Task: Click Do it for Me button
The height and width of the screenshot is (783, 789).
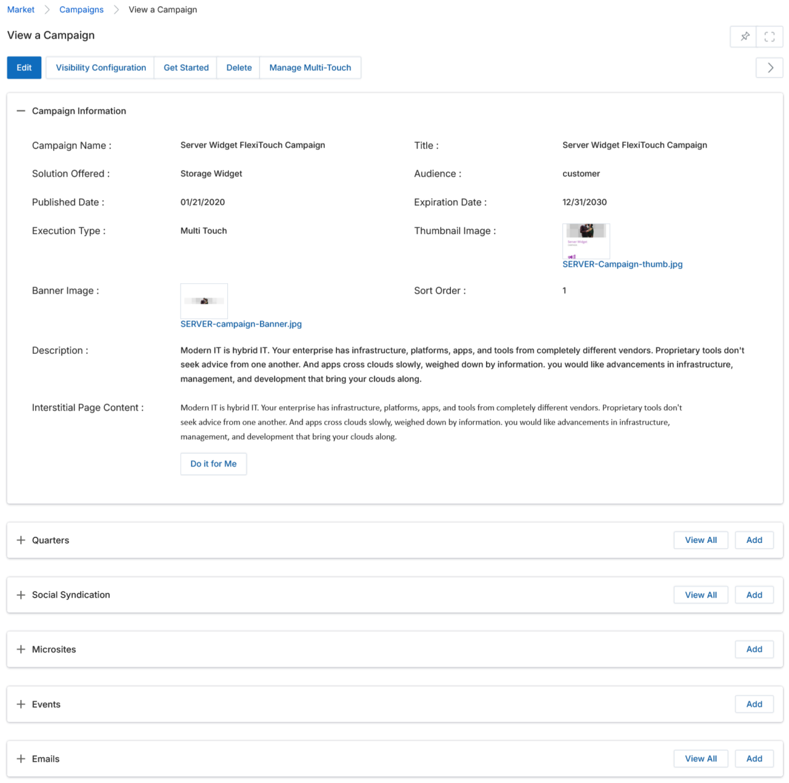Action: tap(214, 464)
